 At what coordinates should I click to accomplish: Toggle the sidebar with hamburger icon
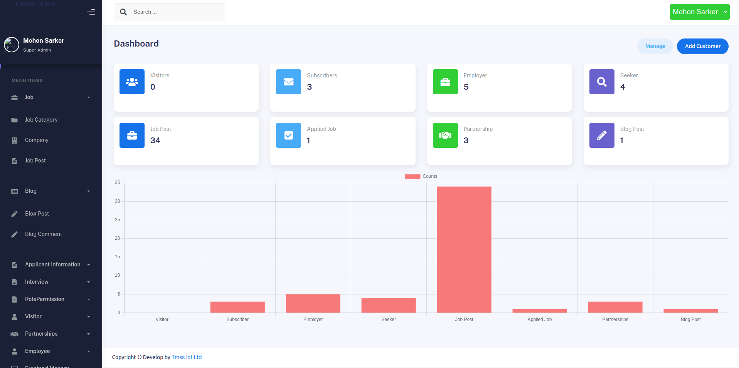click(x=91, y=12)
